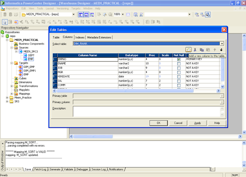The width and height of the screenshot is (246, 177).
Task: Click the Apply button
Action: point(198,123)
